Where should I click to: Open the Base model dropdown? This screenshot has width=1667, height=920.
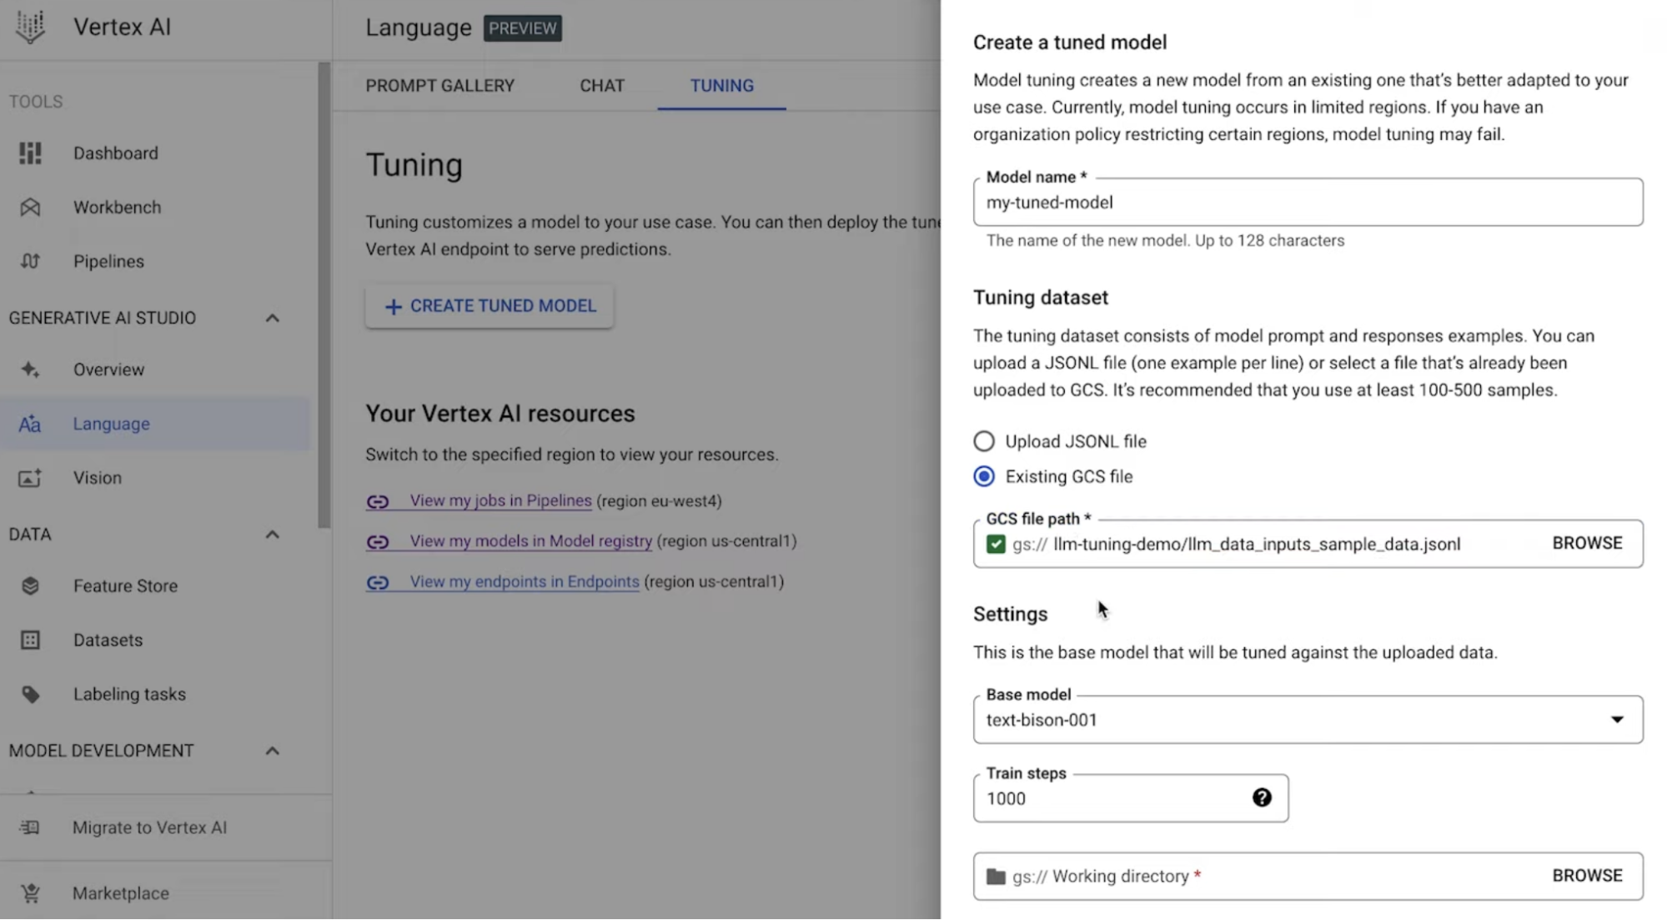(1308, 720)
